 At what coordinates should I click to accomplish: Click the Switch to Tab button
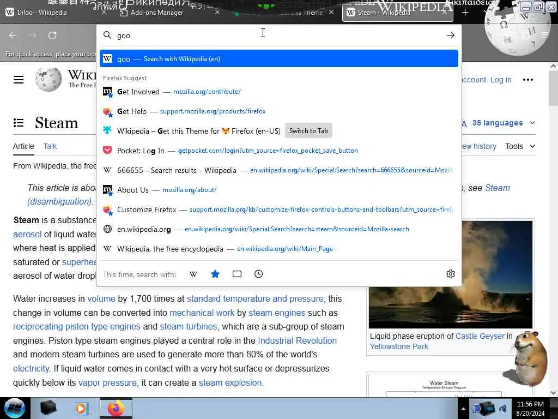tap(308, 131)
